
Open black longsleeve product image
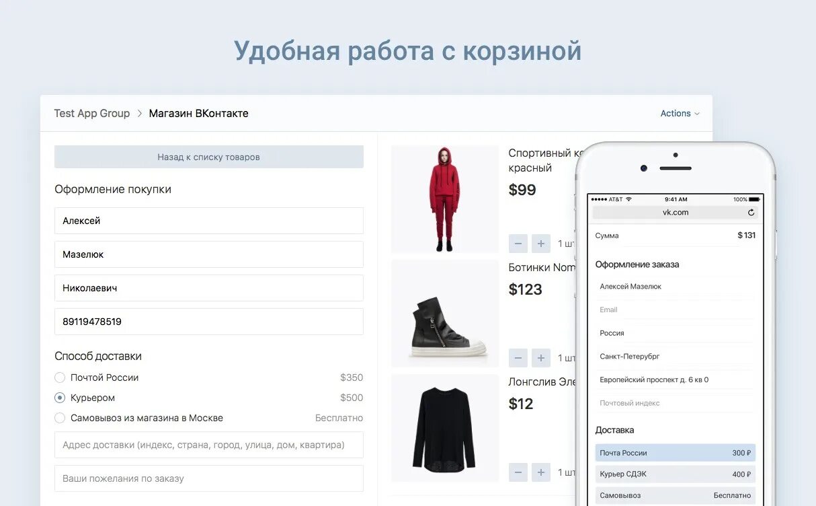click(445, 428)
